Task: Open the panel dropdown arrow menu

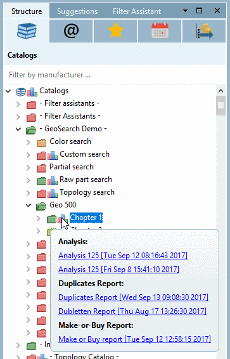Action: (x=186, y=11)
